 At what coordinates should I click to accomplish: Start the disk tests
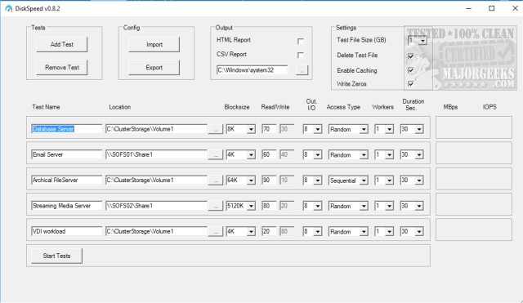click(56, 256)
